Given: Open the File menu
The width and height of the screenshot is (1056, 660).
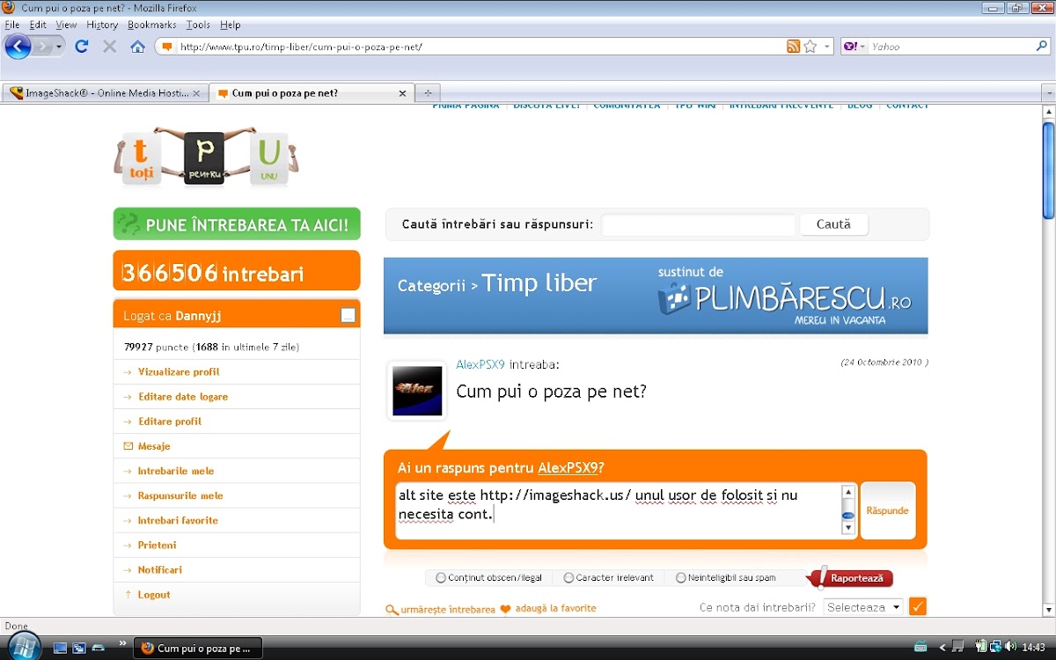Looking at the screenshot, I should [11, 25].
